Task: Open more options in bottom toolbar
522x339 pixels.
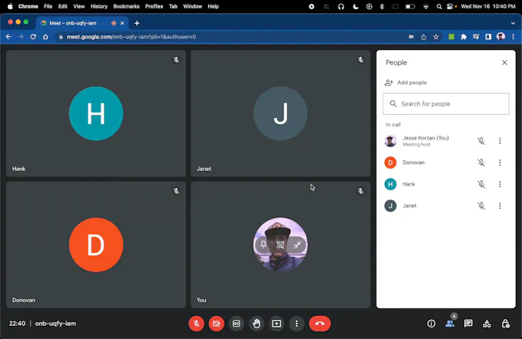Action: [296, 324]
